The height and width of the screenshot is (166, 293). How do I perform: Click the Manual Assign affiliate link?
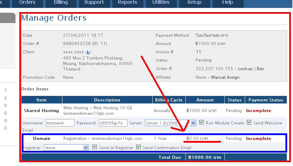(x=225, y=77)
